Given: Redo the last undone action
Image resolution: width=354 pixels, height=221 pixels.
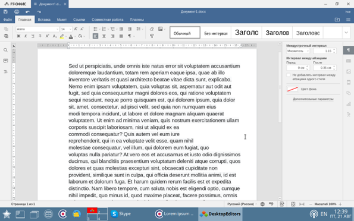Looking at the screenshot, I should pos(39,12).
